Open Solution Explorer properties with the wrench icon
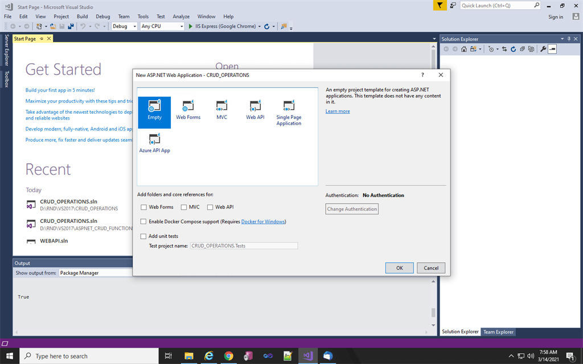 (x=543, y=48)
